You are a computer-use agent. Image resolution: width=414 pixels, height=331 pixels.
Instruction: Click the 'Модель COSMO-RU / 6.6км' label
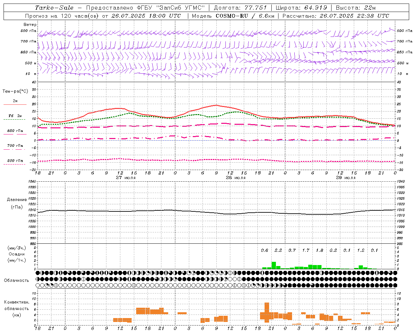pos(234,16)
